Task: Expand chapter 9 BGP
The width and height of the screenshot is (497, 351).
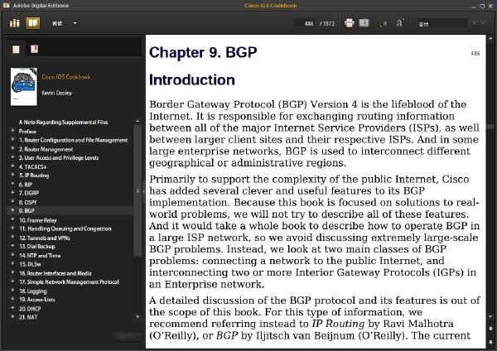Action: 12,210
